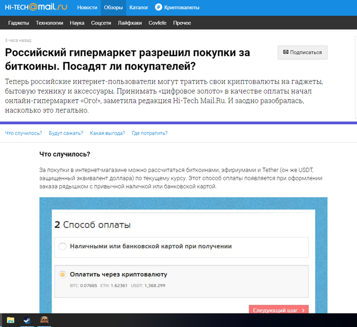Open the Каталог section
The height and width of the screenshot is (327, 357).
(139, 8)
